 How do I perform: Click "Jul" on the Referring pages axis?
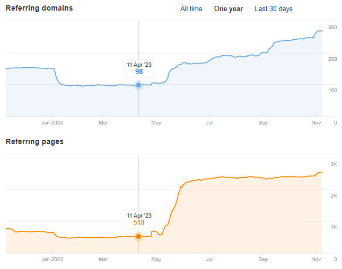(x=209, y=259)
